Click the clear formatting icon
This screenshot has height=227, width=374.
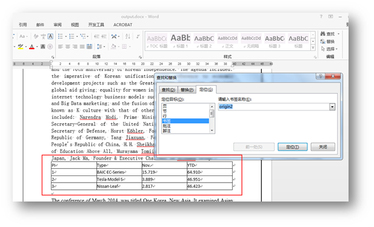click(x=36, y=36)
